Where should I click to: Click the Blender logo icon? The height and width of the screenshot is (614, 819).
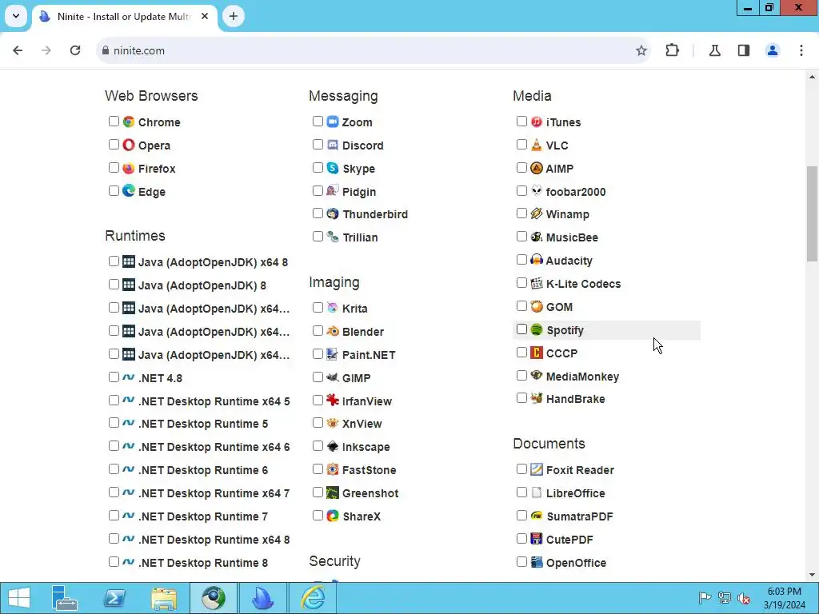(333, 331)
